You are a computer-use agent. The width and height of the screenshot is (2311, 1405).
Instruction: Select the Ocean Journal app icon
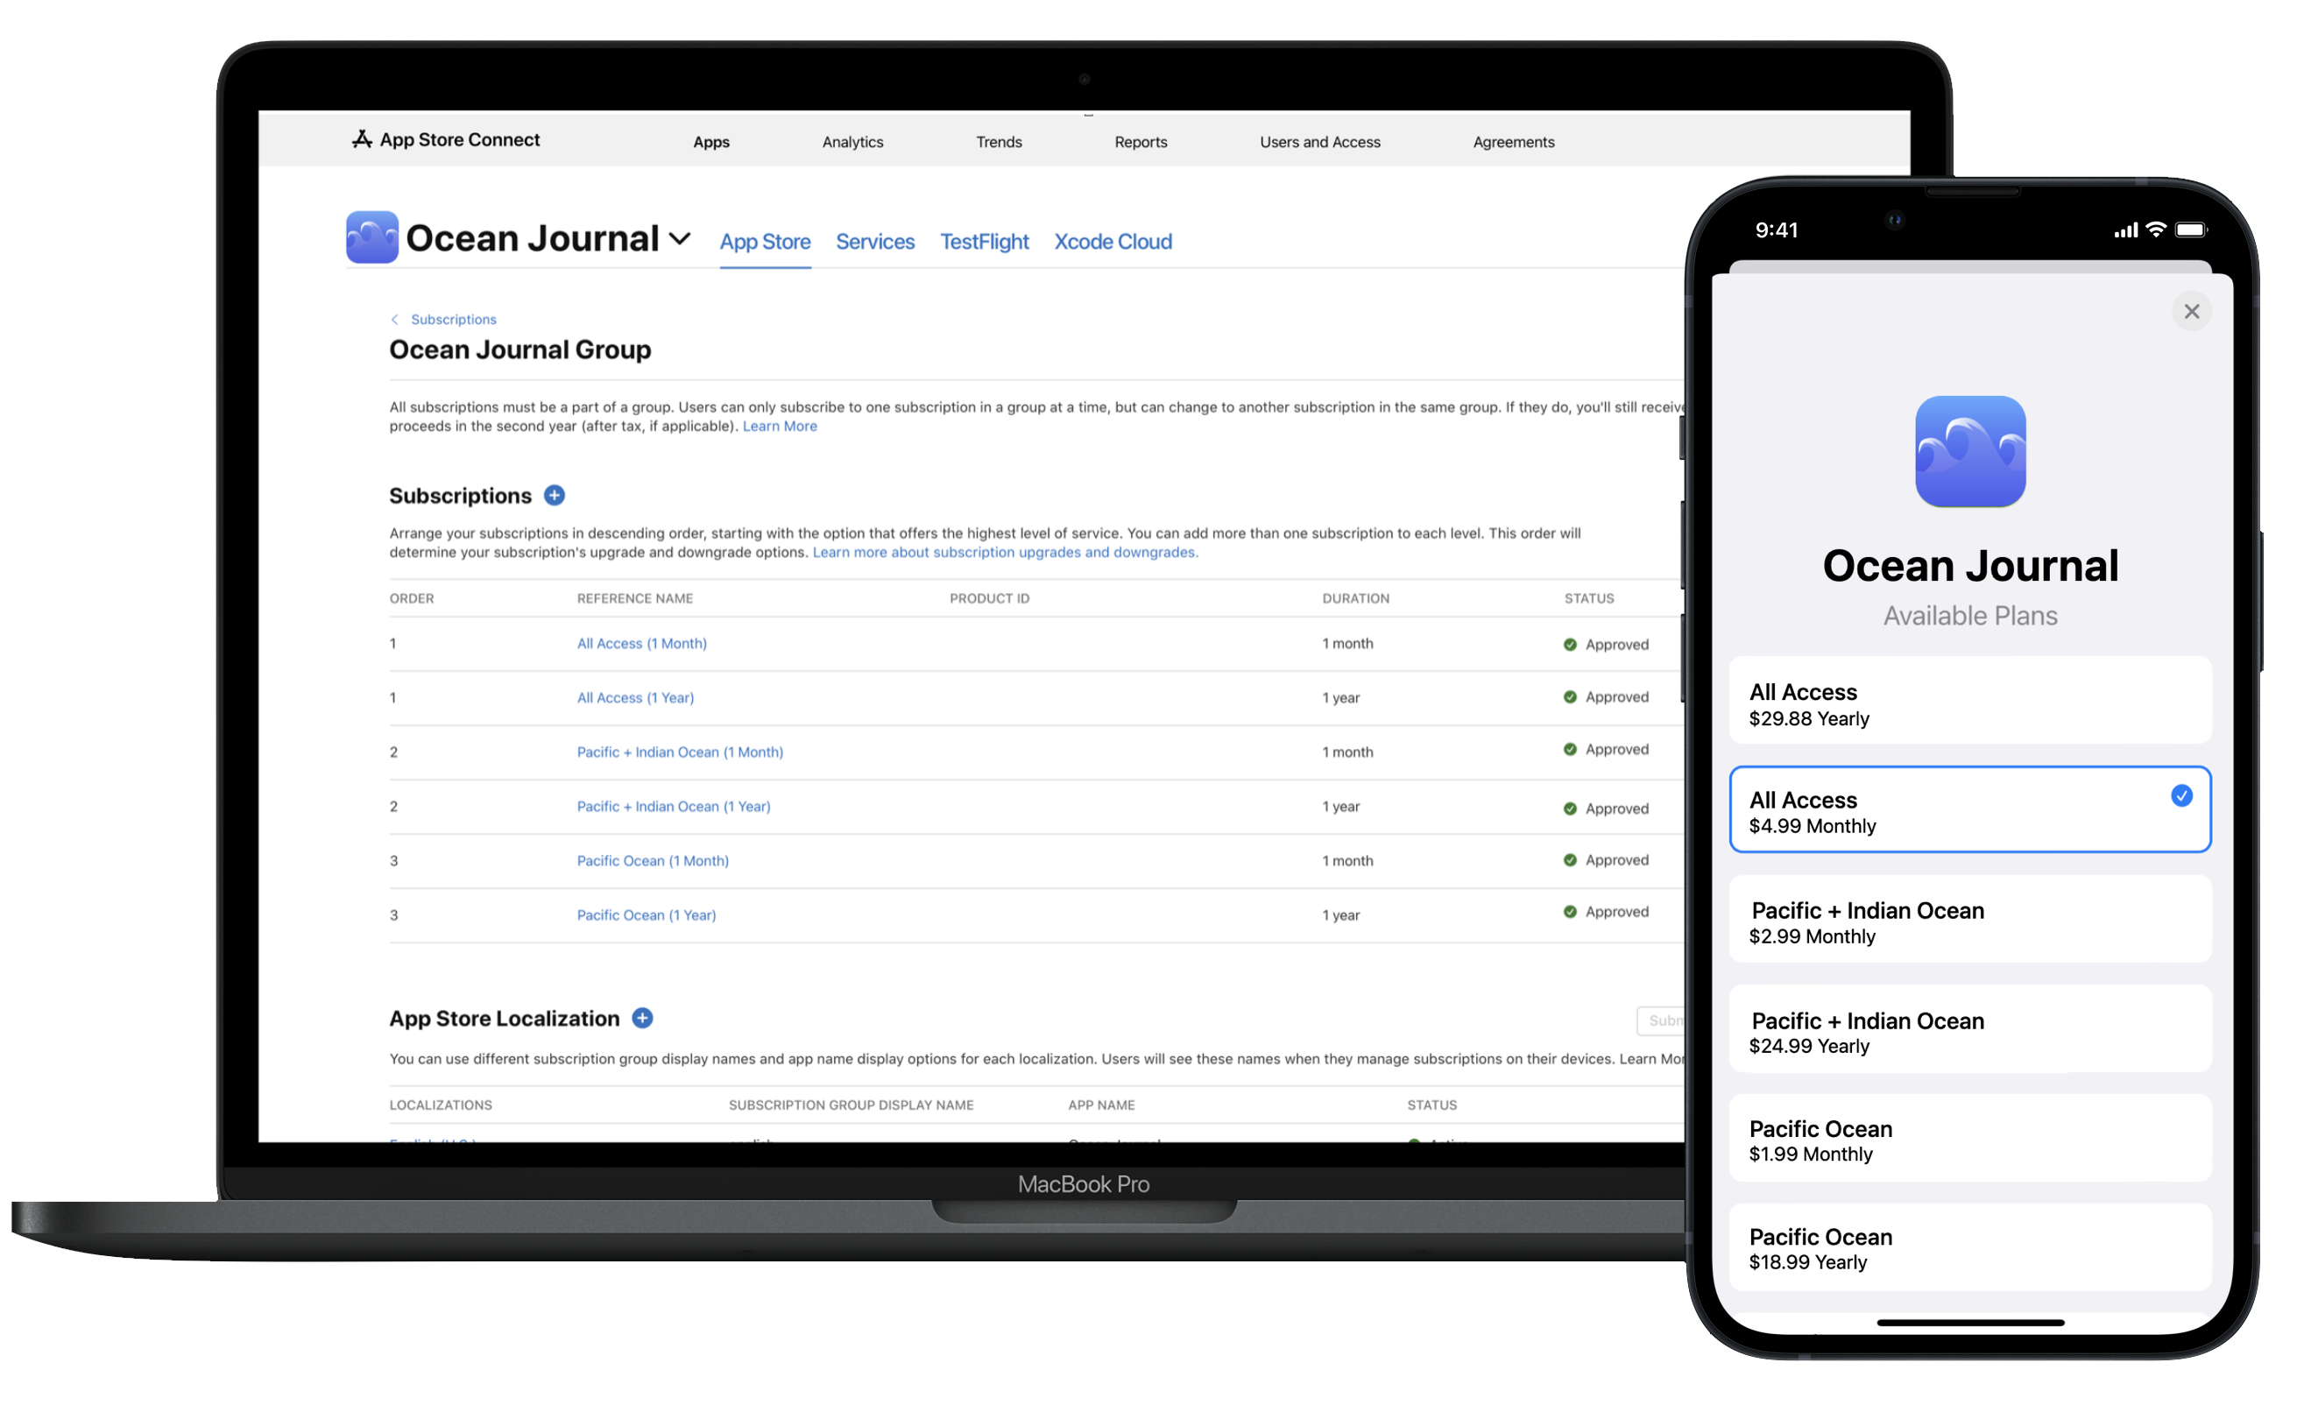pyautogui.click(x=371, y=241)
